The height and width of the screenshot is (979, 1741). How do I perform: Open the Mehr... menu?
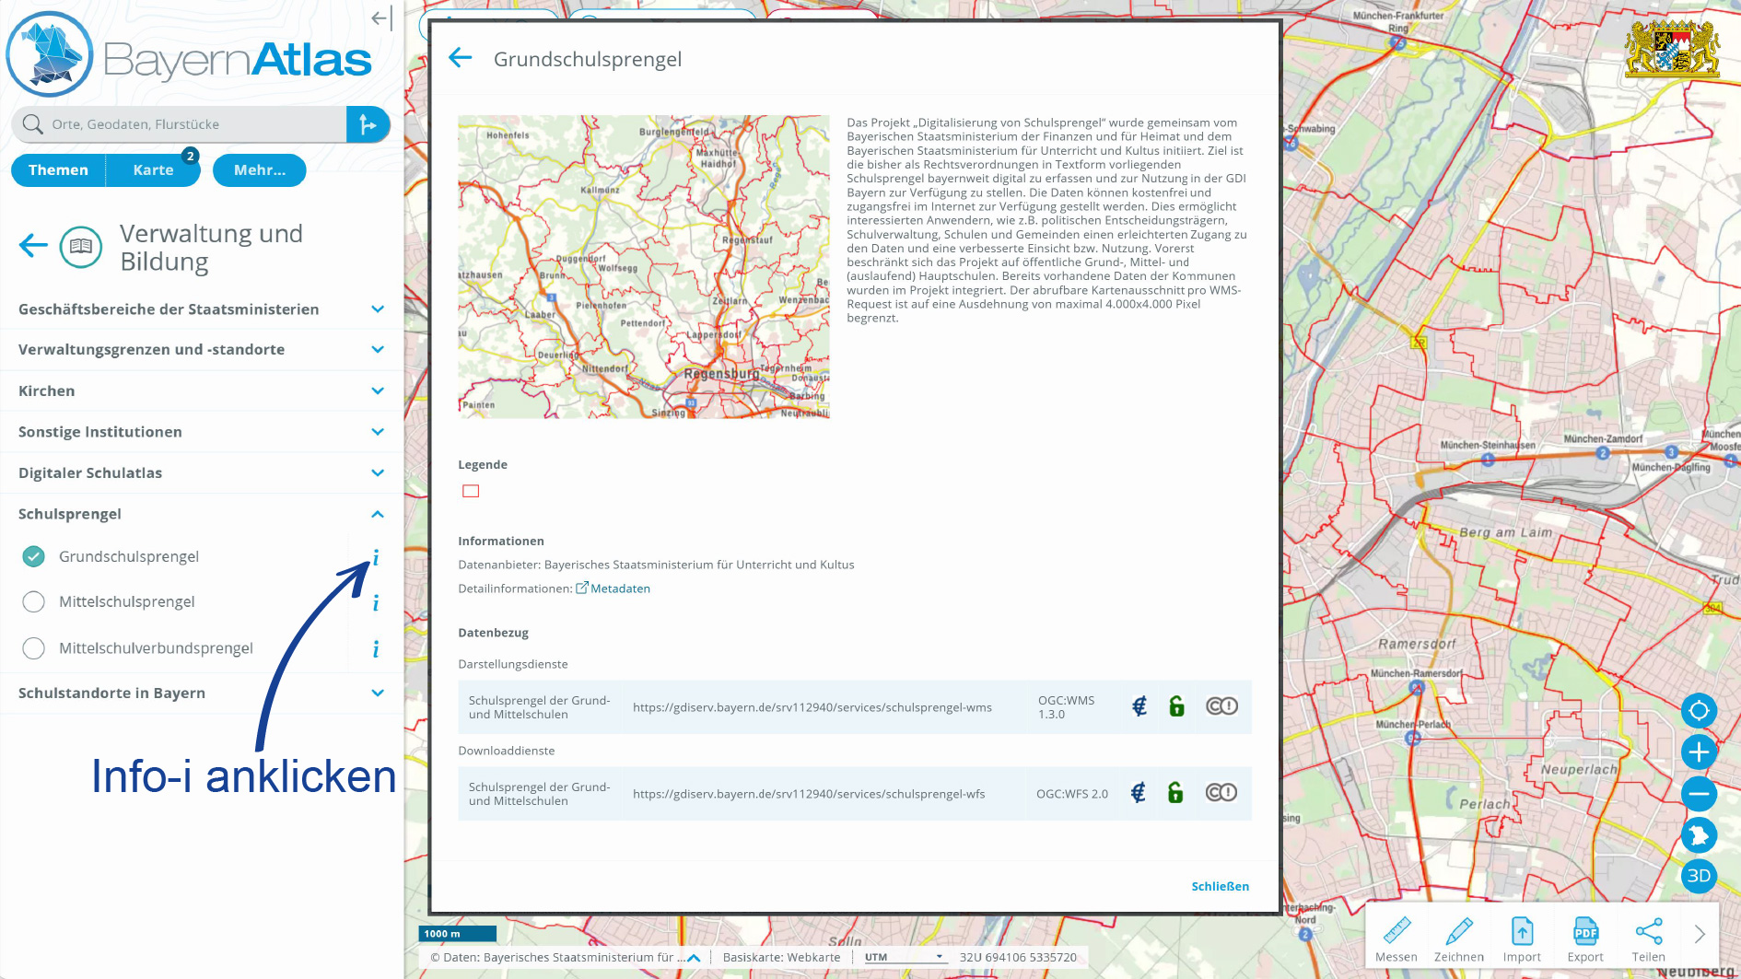click(x=259, y=170)
